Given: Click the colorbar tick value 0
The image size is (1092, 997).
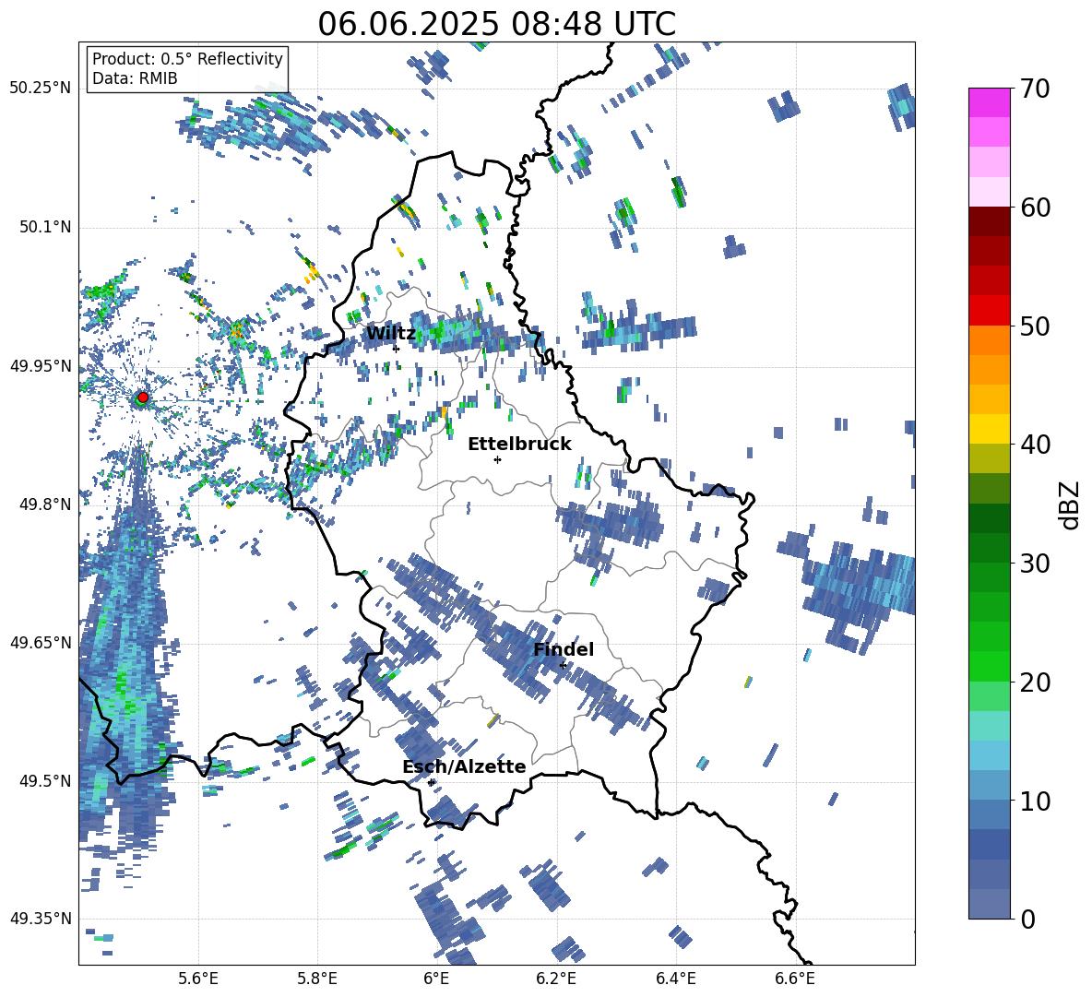Looking at the screenshot, I should pos(1027,919).
